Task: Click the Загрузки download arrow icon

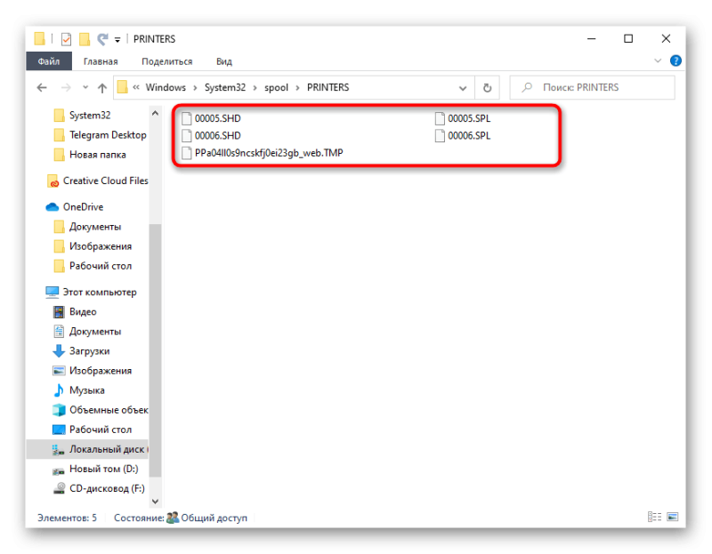Action: tap(59, 351)
